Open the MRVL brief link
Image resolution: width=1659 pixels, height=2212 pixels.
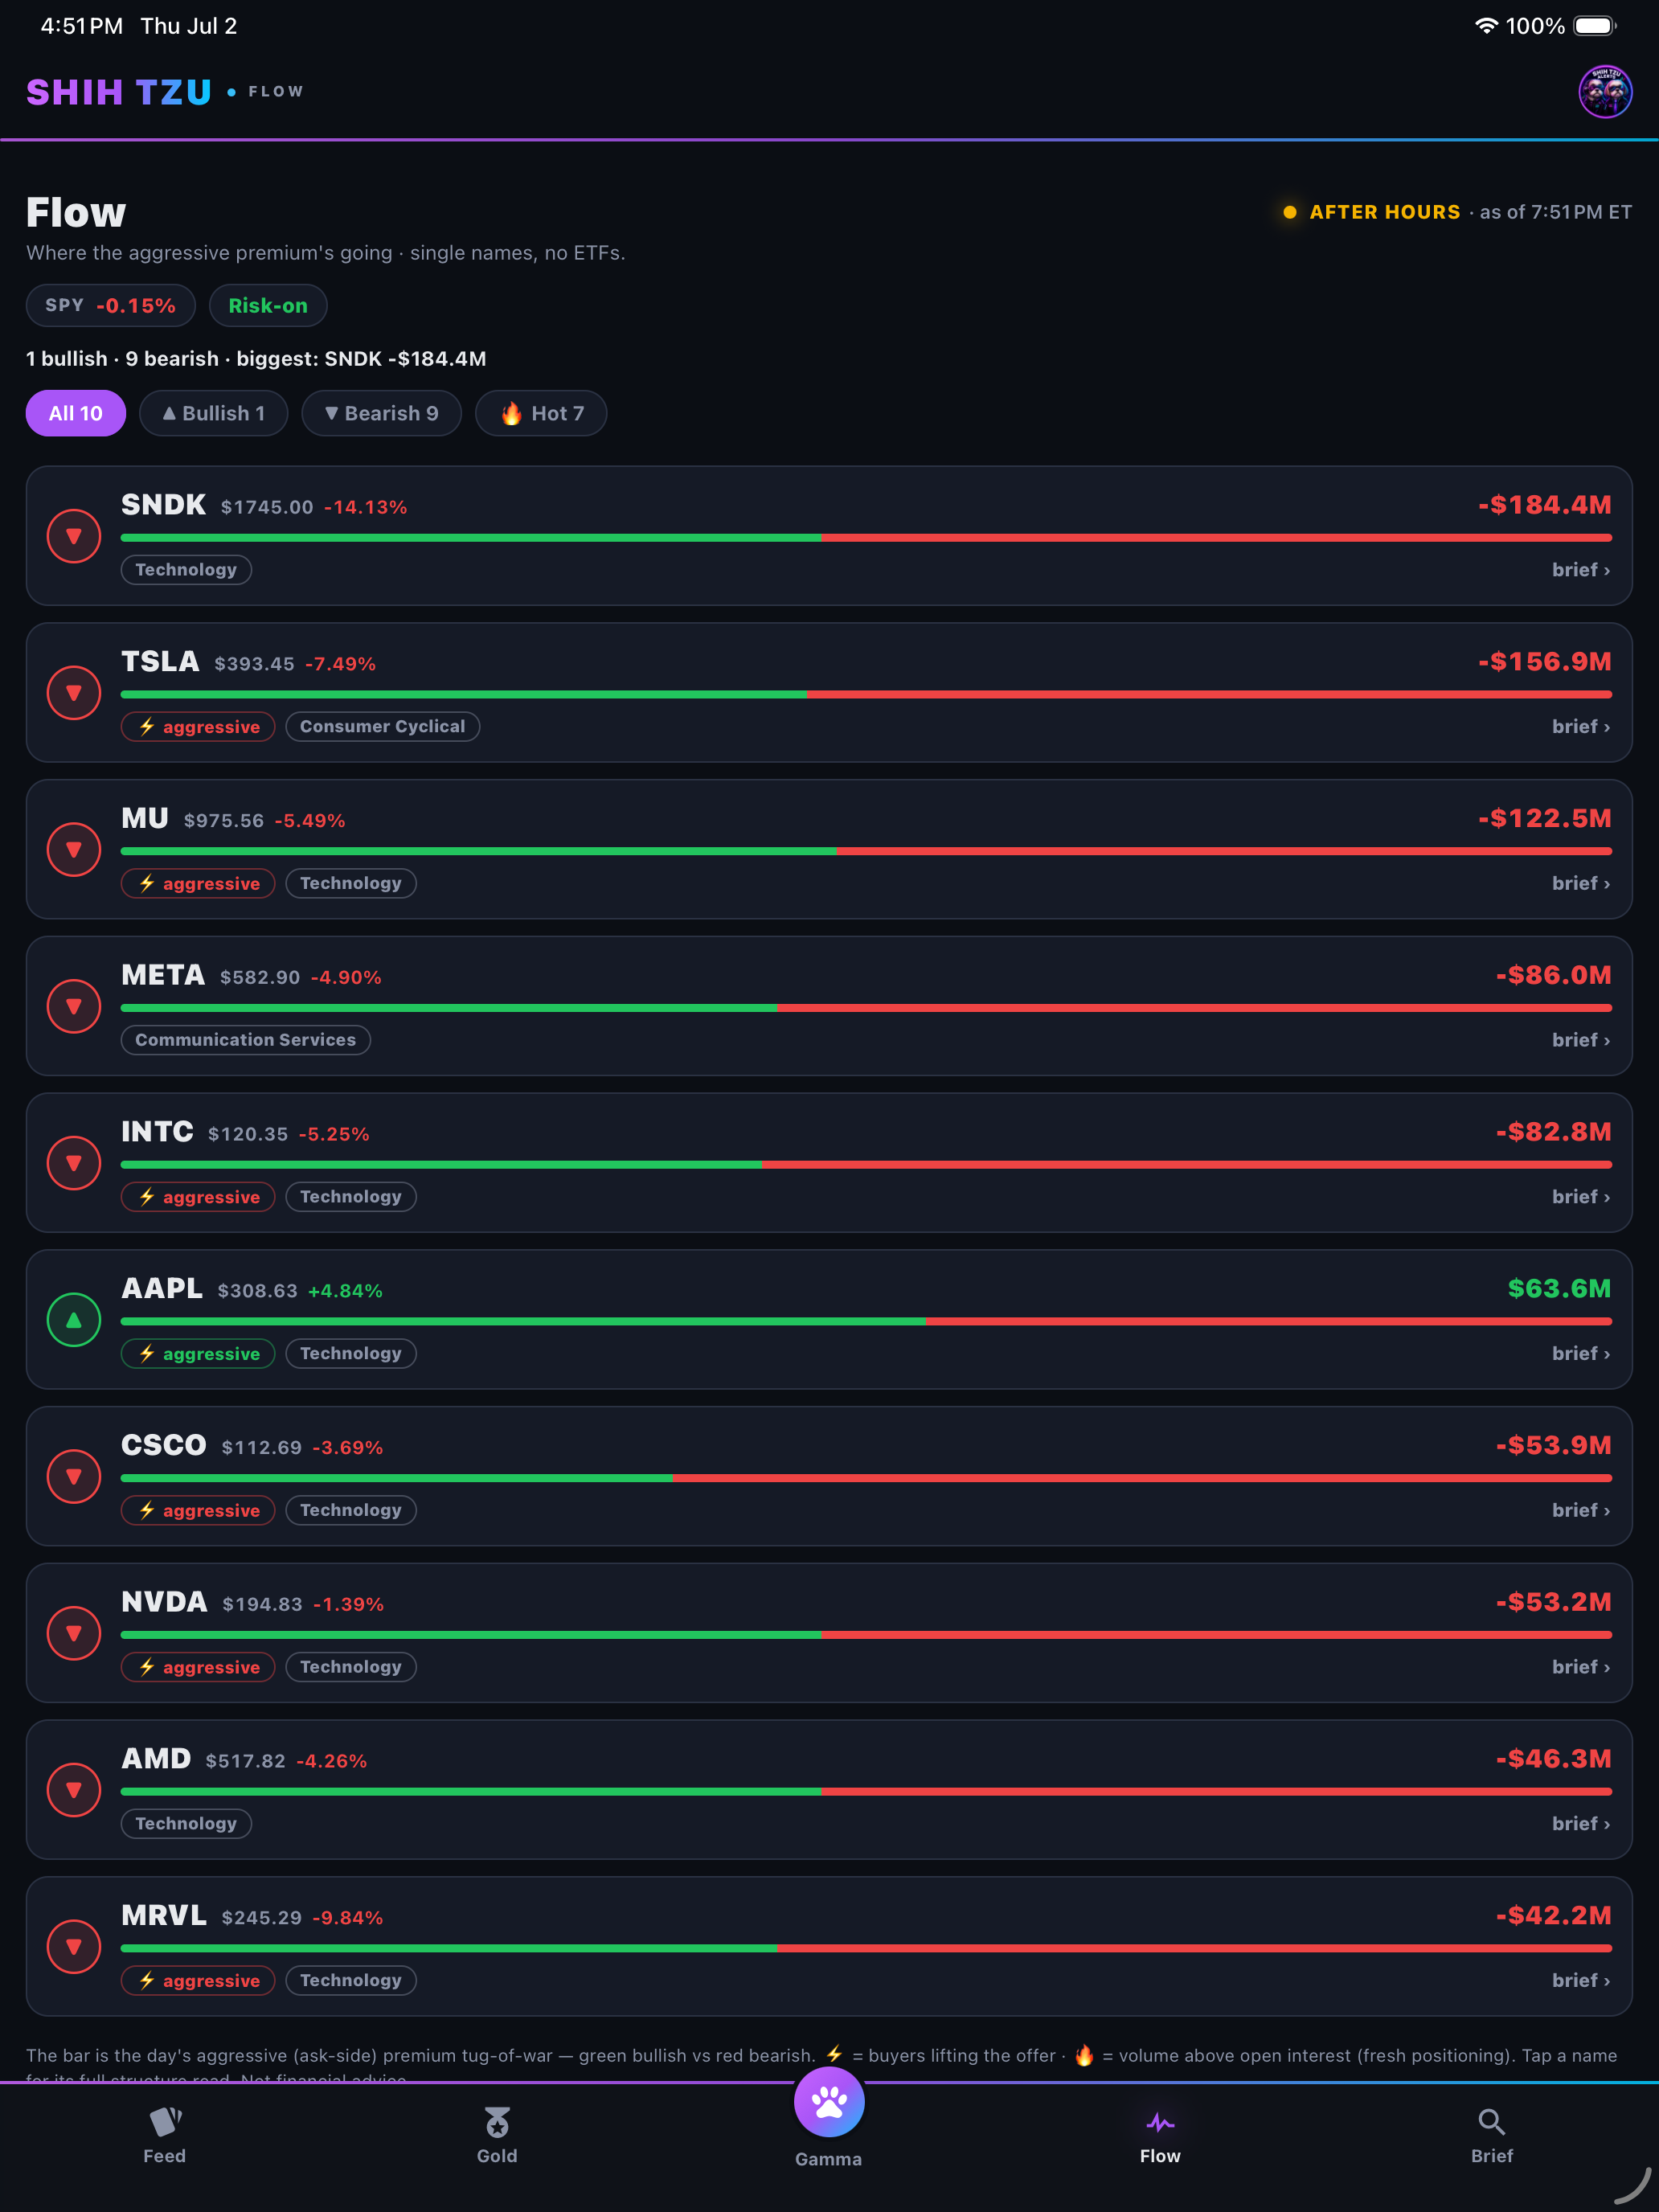[x=1581, y=1980]
